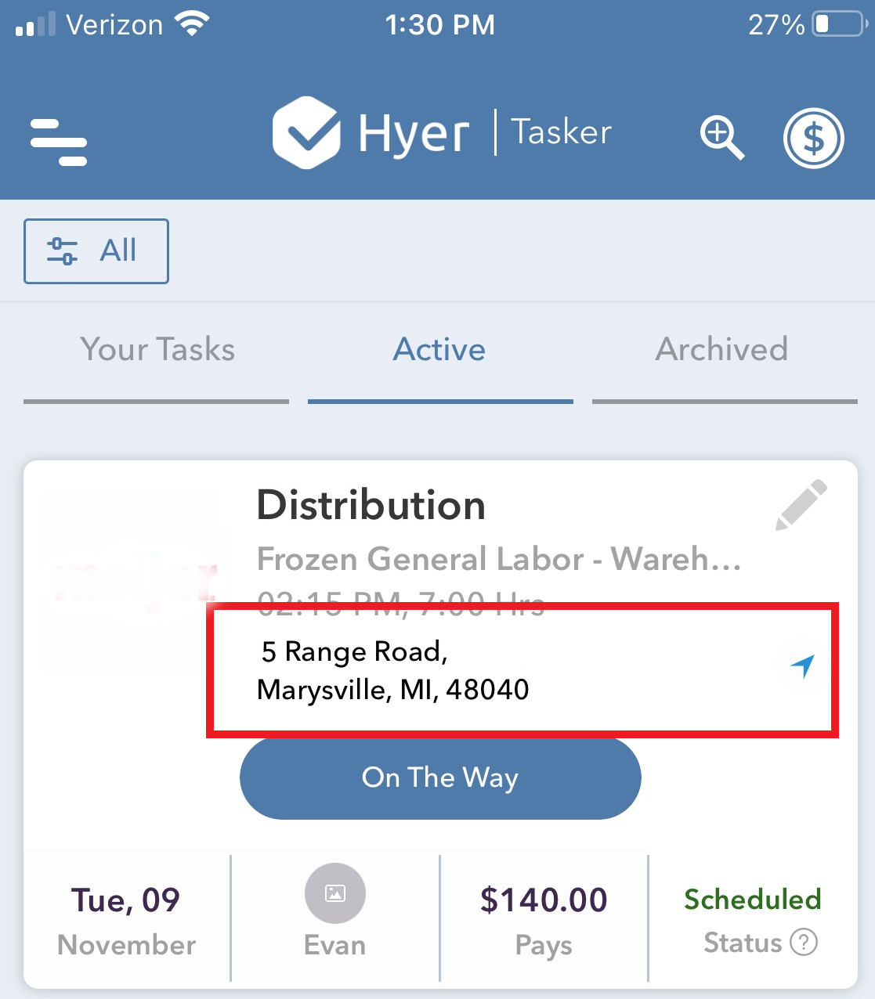Open the All filter dropdown
The width and height of the screenshot is (875, 999).
pyautogui.click(x=96, y=251)
